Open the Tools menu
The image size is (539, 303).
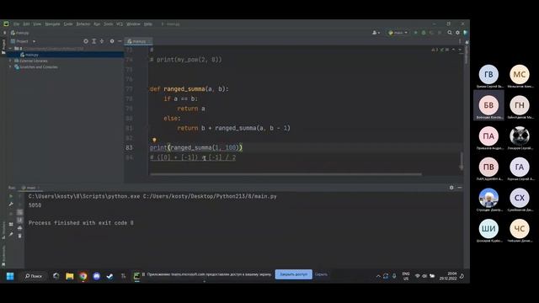coord(108,24)
